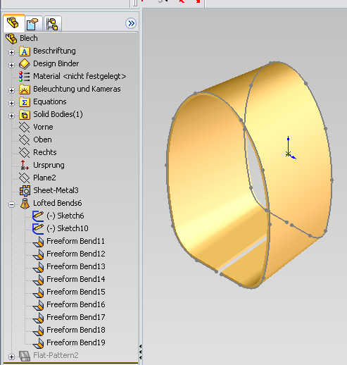Select the Freeform Bend11 icon
The height and width of the screenshot is (365, 347).
tap(39, 242)
